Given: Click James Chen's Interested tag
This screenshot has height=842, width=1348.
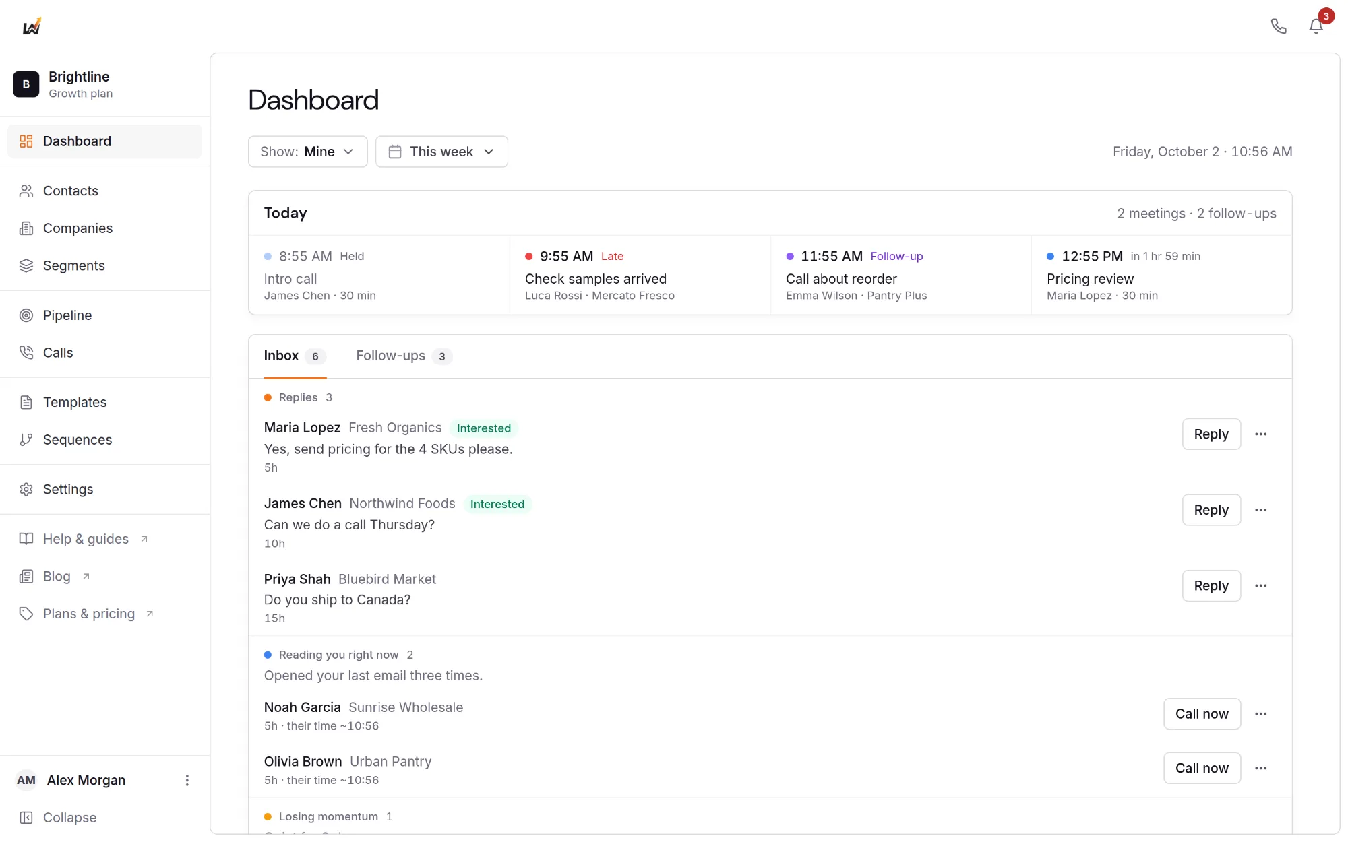Looking at the screenshot, I should coord(497,504).
